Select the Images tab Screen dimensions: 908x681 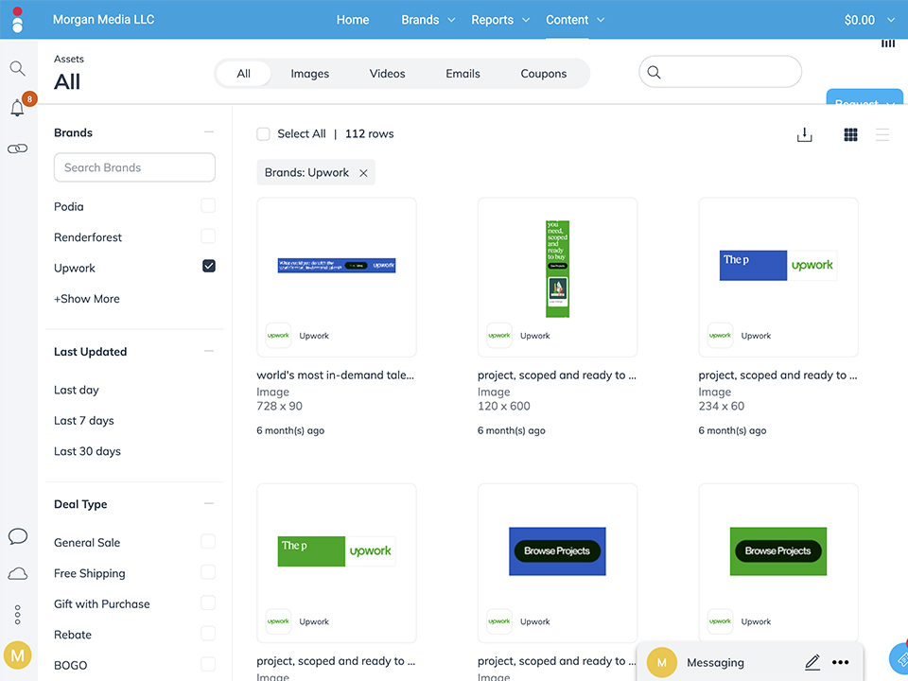(310, 74)
